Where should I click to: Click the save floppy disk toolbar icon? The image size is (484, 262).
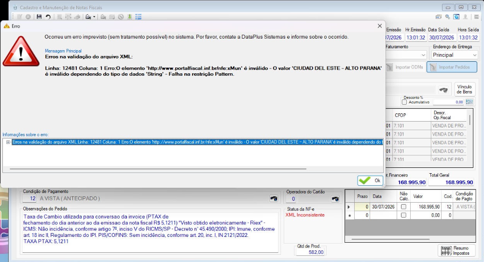[x=39, y=17]
